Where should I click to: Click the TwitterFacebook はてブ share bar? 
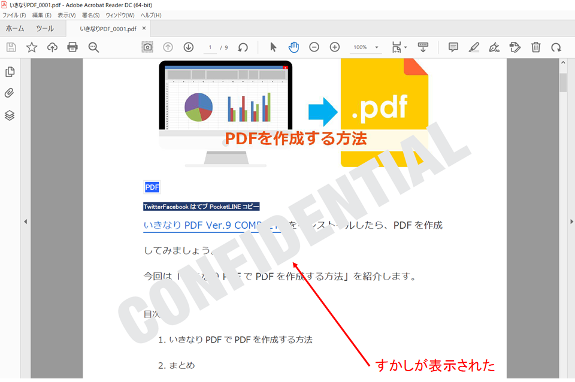(x=201, y=207)
